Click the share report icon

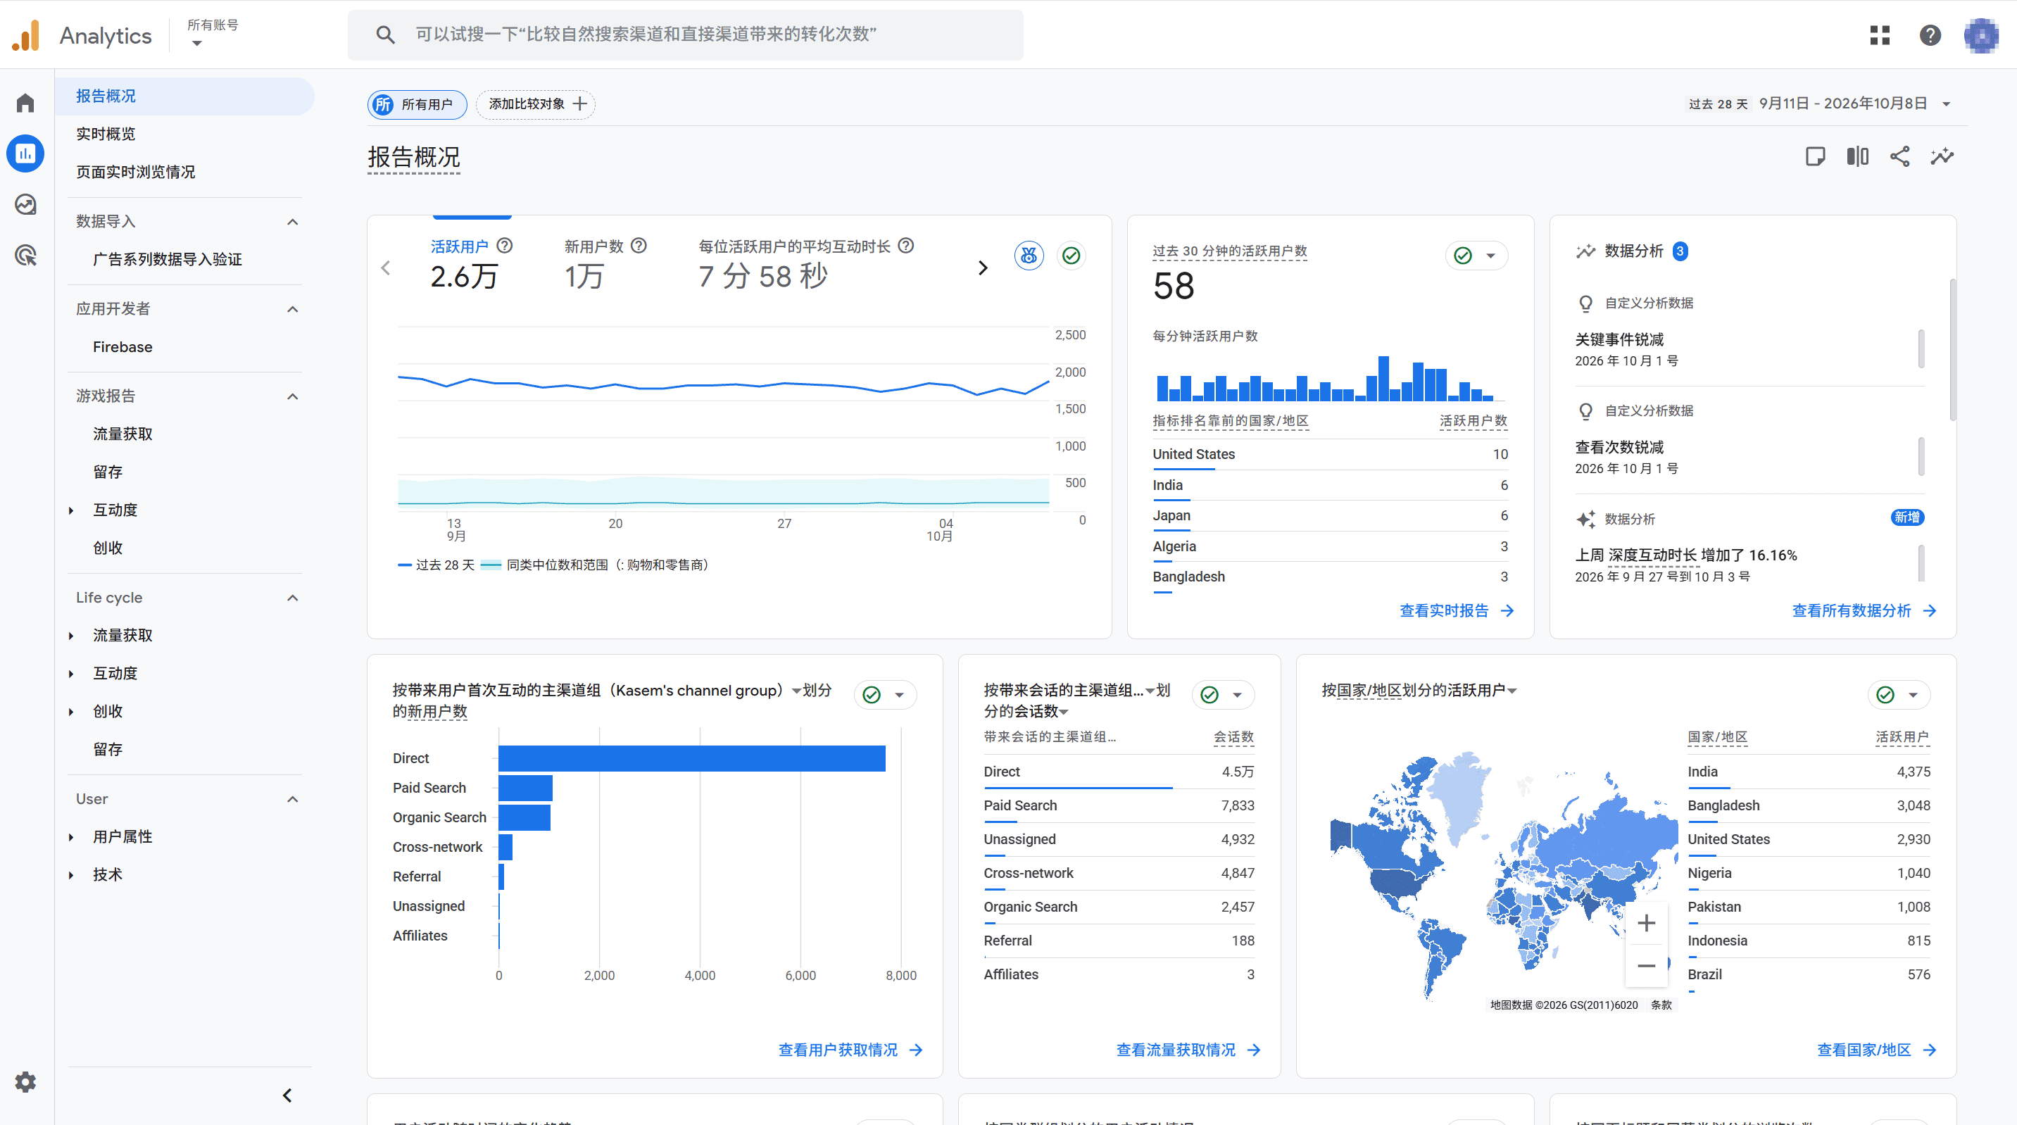[x=1899, y=156]
